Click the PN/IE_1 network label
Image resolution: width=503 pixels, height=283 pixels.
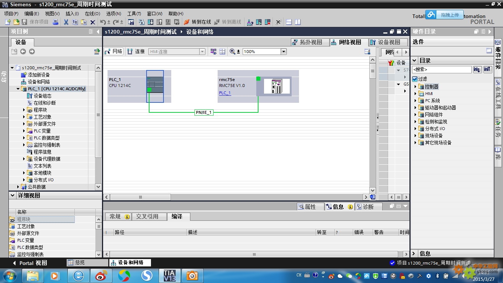pos(204,112)
